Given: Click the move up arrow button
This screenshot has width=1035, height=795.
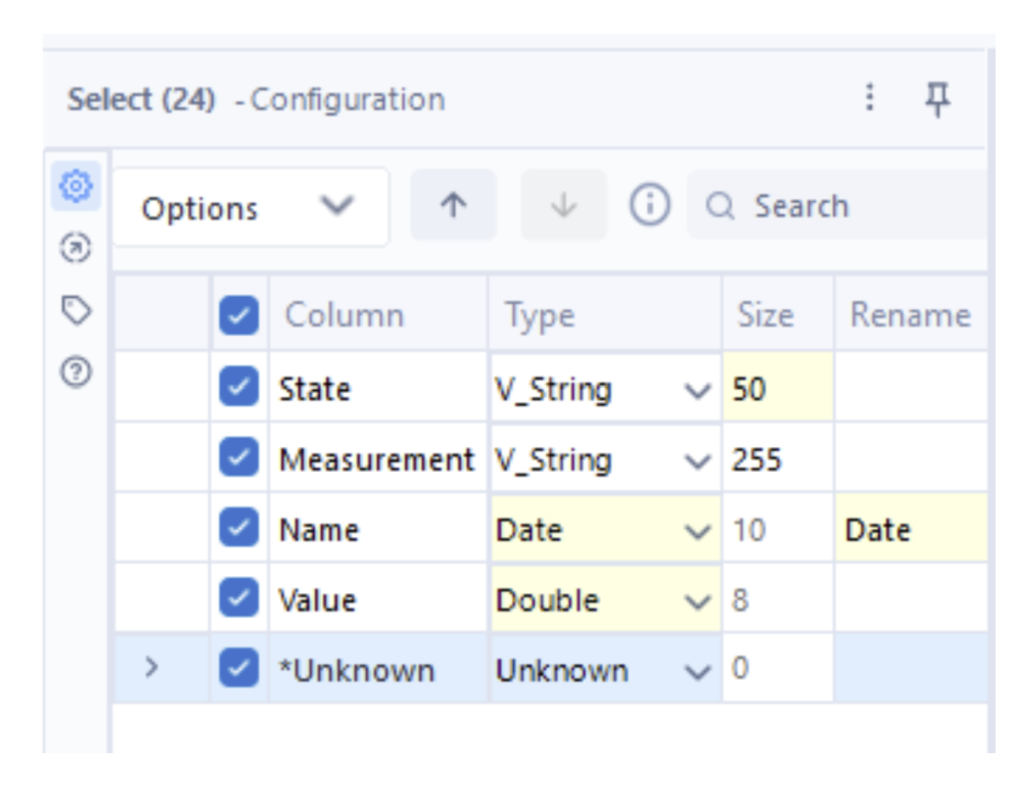Looking at the screenshot, I should [x=453, y=205].
